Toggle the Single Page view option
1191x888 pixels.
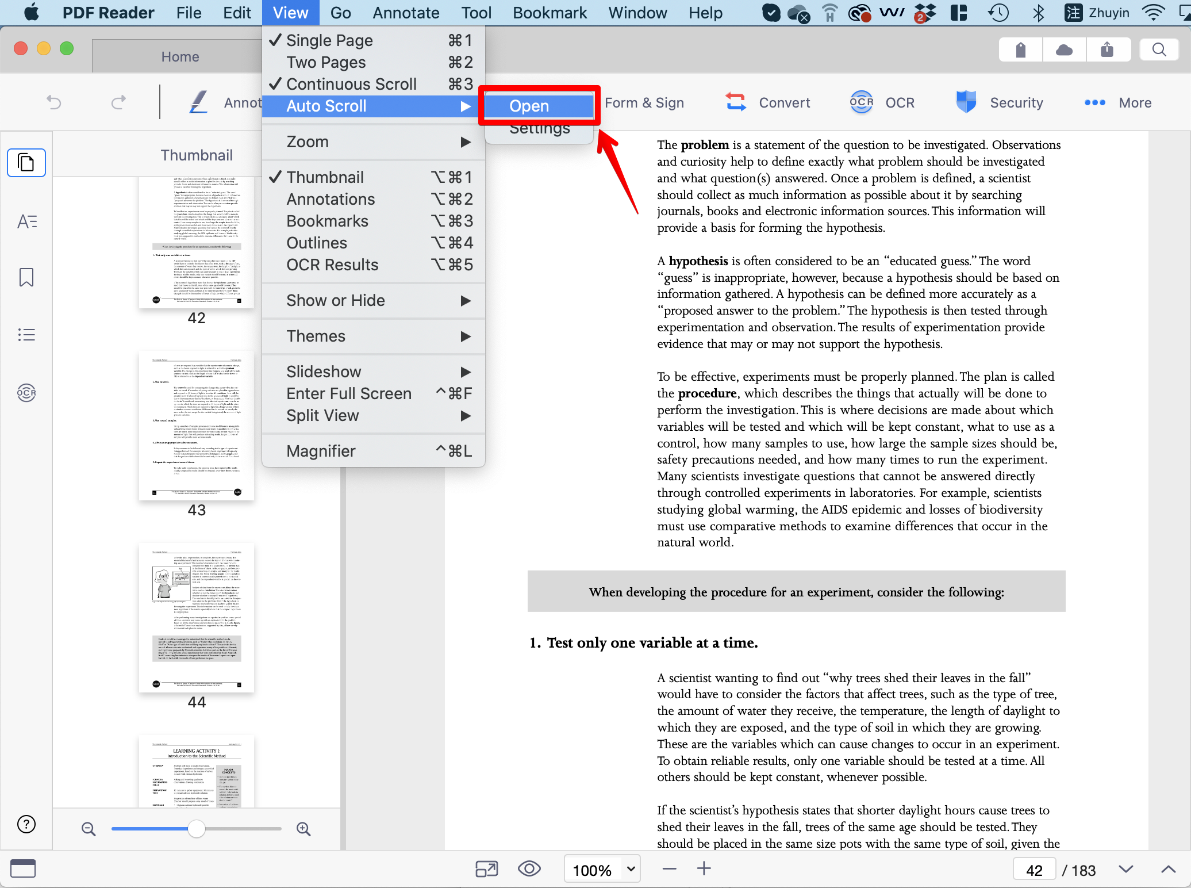[x=329, y=40]
